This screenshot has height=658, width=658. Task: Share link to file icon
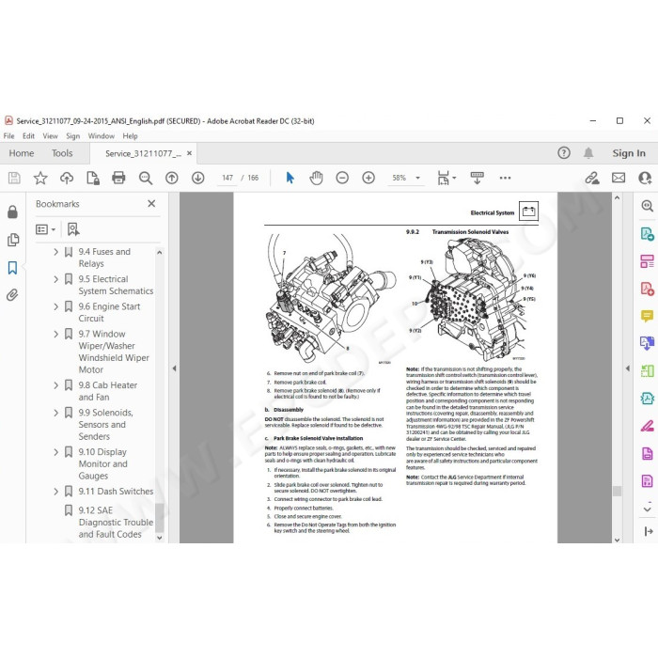click(592, 178)
